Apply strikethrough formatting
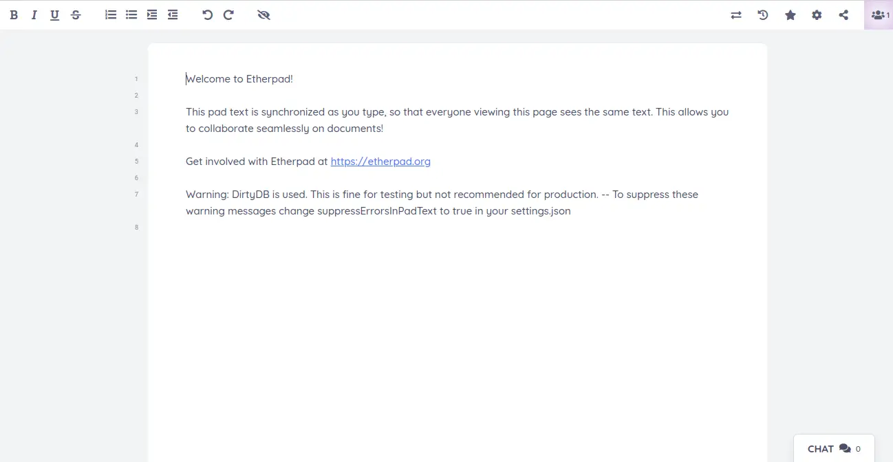This screenshot has height=462, width=893. [x=76, y=14]
